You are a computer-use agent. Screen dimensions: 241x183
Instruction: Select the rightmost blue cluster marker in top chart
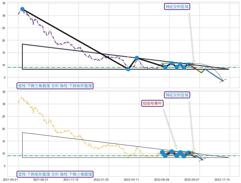point(189,64)
